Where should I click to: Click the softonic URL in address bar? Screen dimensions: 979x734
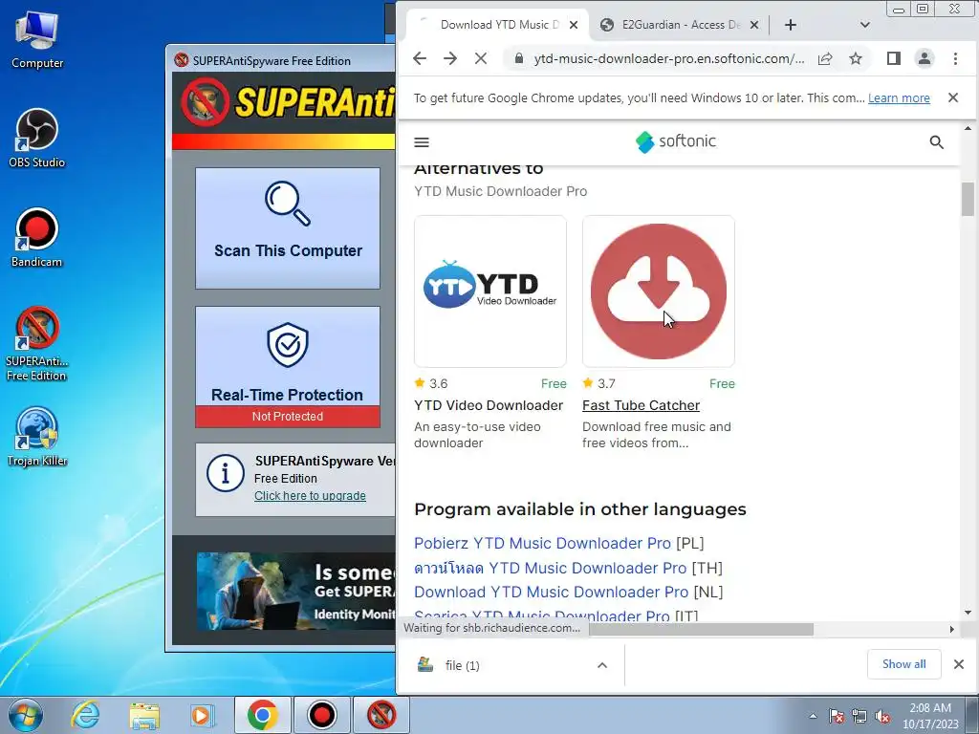668,58
